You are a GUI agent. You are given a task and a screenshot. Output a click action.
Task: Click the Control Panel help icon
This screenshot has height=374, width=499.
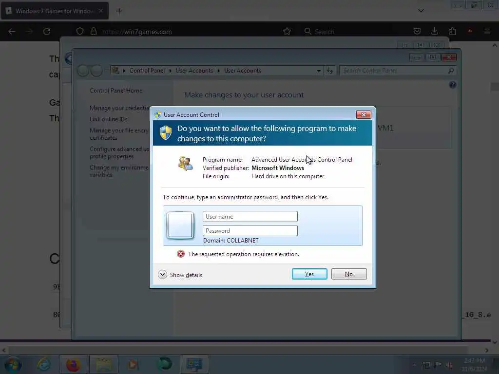452,85
